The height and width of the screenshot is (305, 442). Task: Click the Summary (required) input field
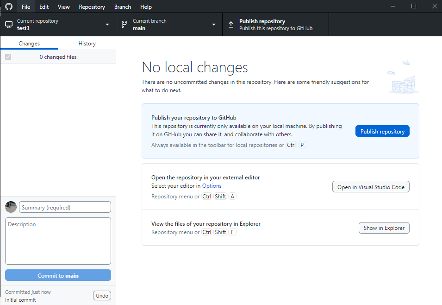pyautogui.click(x=65, y=207)
